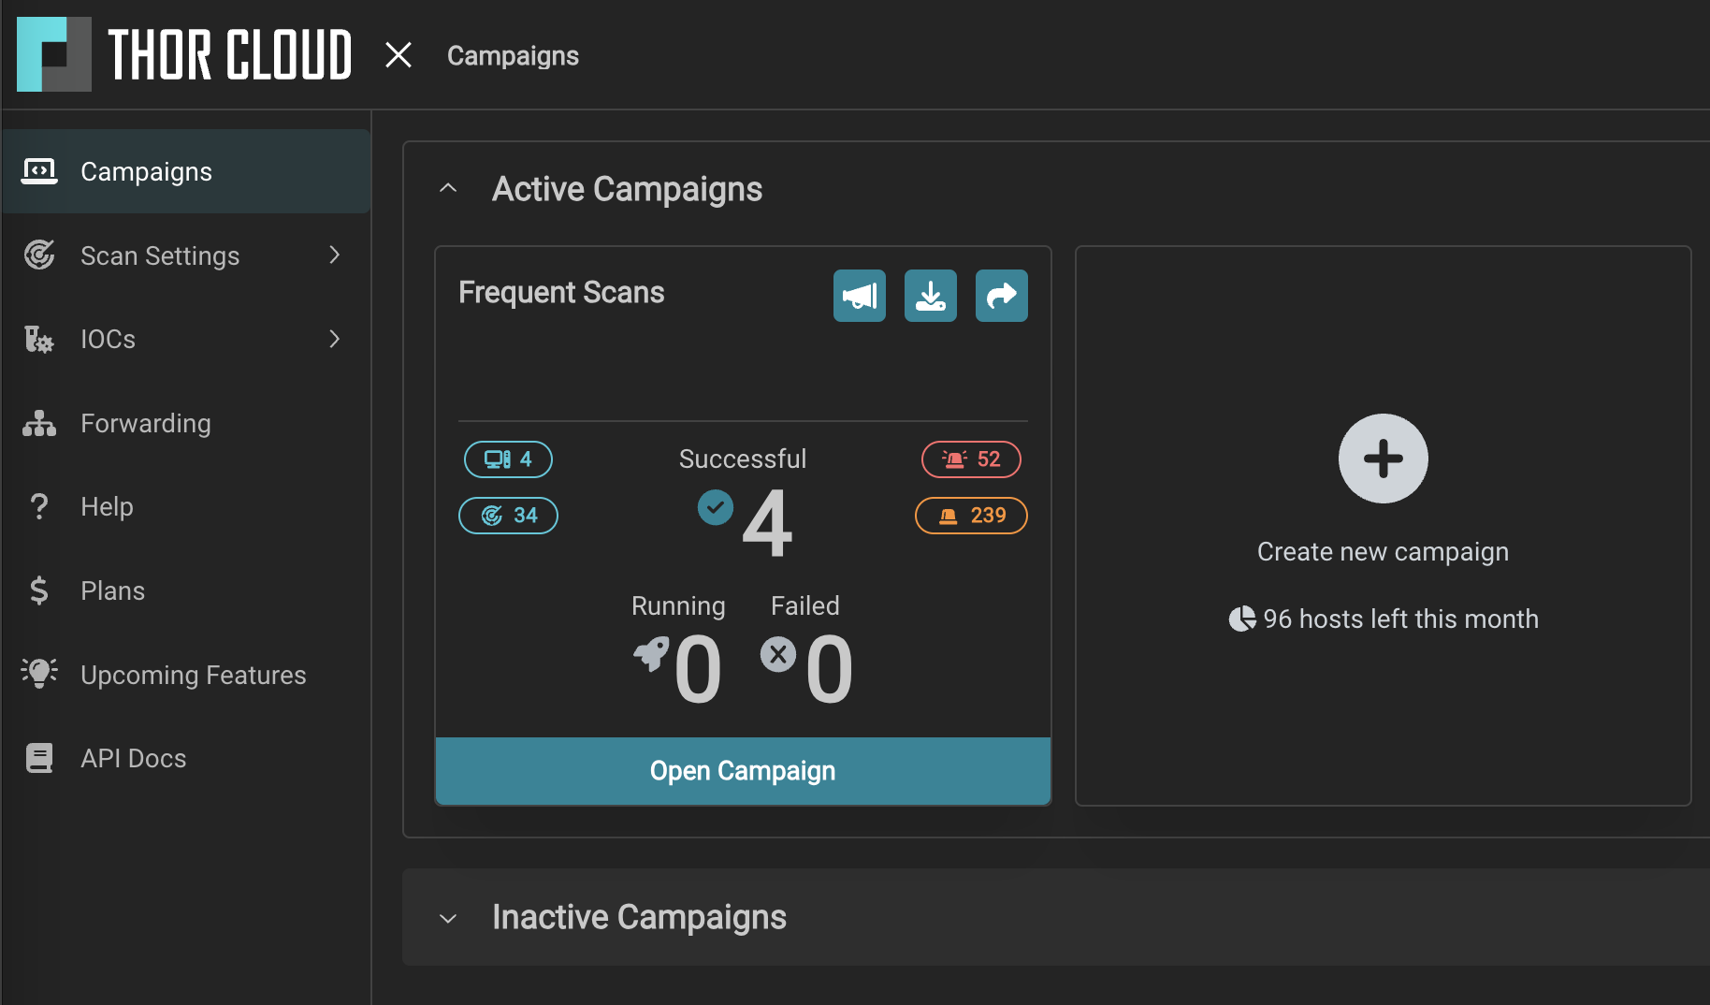Click the plus icon to create campaign

[1382, 459]
